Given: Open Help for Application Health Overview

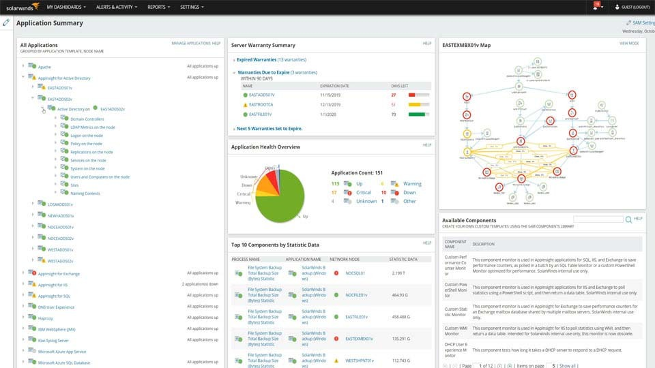Looking at the screenshot, I should tap(427, 144).
